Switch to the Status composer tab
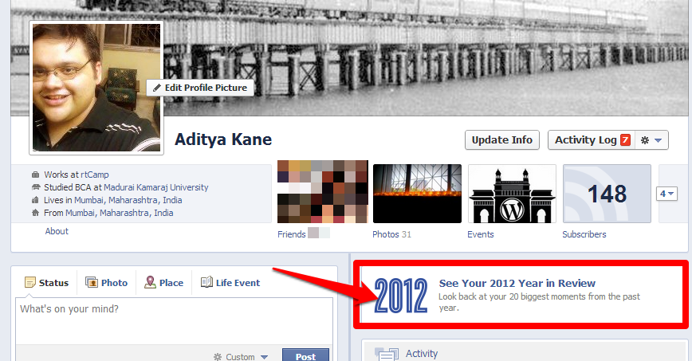The height and width of the screenshot is (361, 692). coord(47,282)
